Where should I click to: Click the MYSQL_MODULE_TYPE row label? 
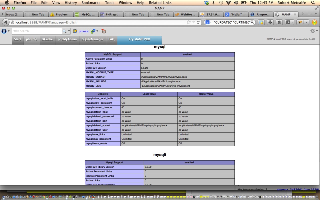coord(113,72)
